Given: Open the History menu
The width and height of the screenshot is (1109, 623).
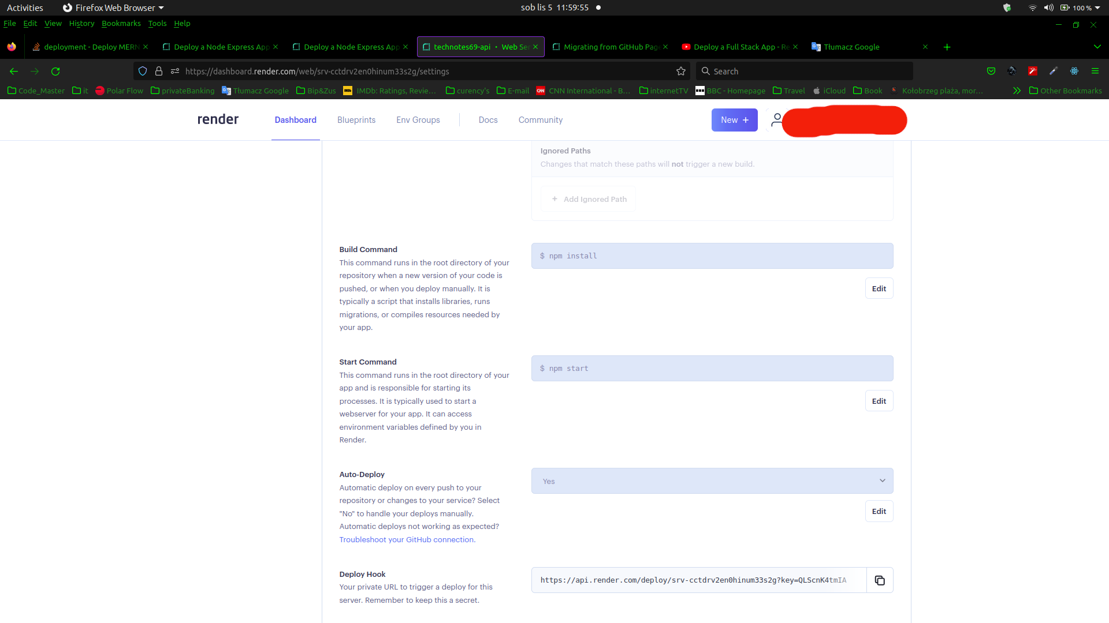Looking at the screenshot, I should pyautogui.click(x=81, y=24).
